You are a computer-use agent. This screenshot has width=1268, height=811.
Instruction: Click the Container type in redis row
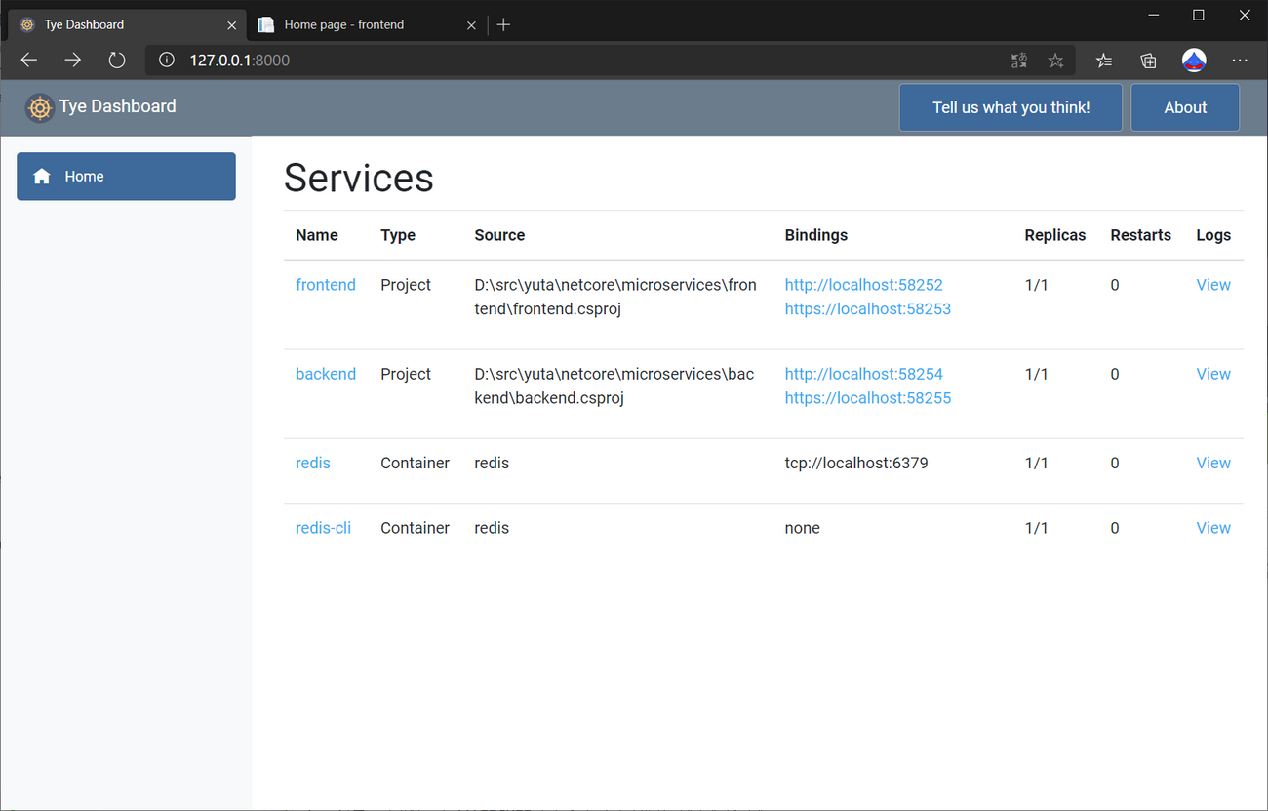coord(416,463)
